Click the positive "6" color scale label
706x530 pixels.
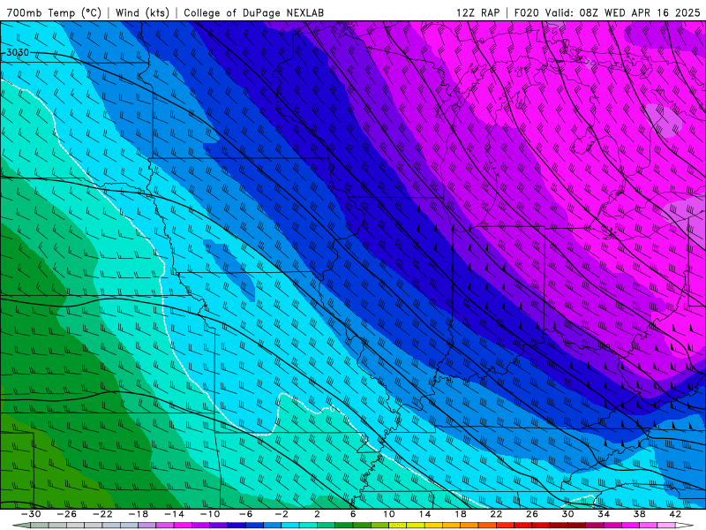[353, 514]
